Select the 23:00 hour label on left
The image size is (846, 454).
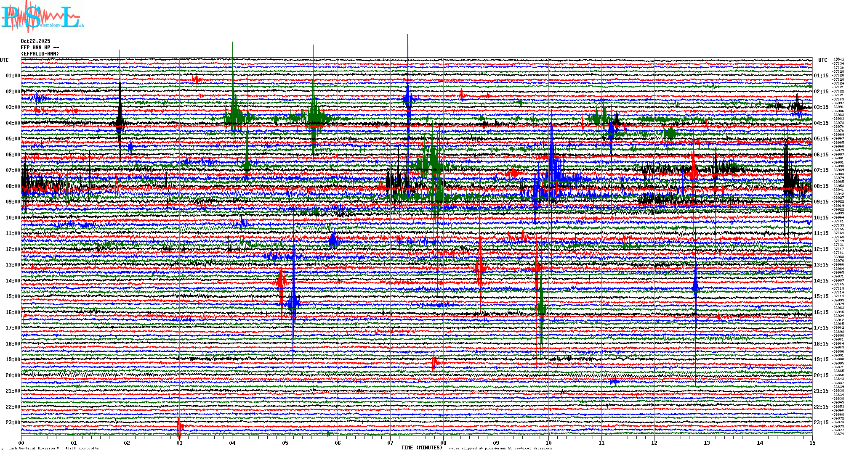click(13, 422)
